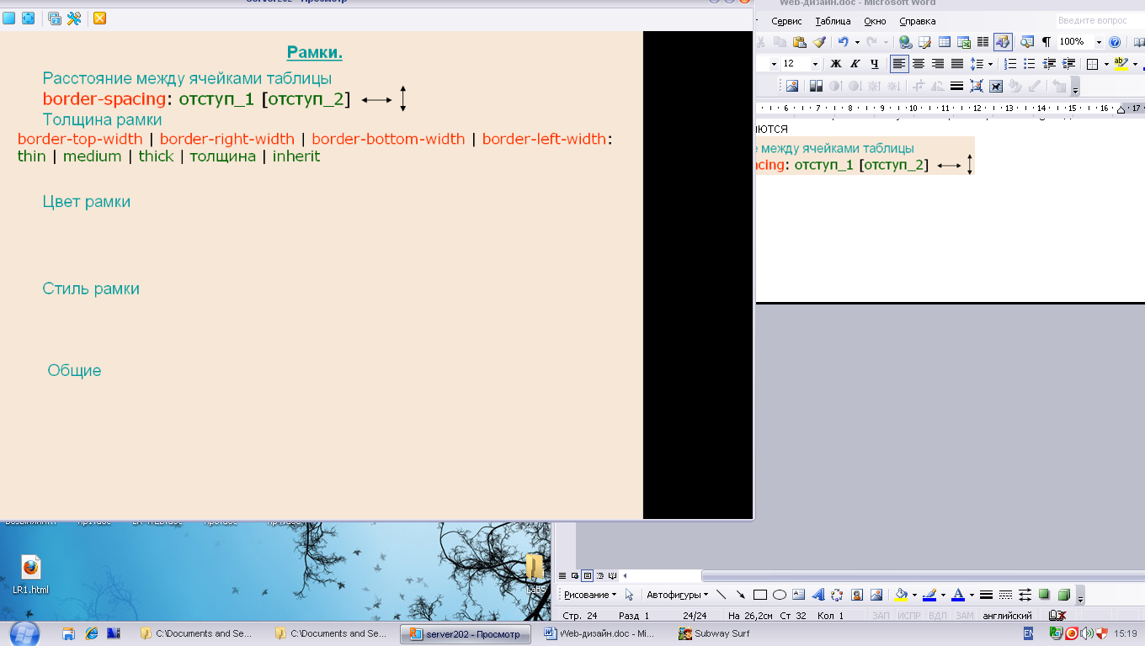The image size is (1145, 646).
Task: Open Document Map icon in Word
Action: [x=1026, y=42]
